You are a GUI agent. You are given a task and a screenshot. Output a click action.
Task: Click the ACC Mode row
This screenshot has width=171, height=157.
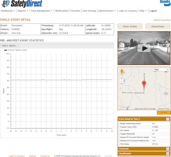[x=144, y=131]
